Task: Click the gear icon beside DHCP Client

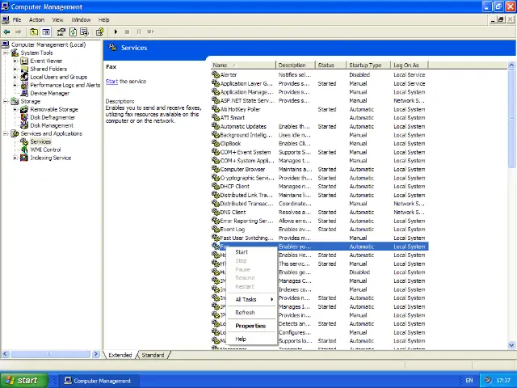Action: tap(216, 186)
